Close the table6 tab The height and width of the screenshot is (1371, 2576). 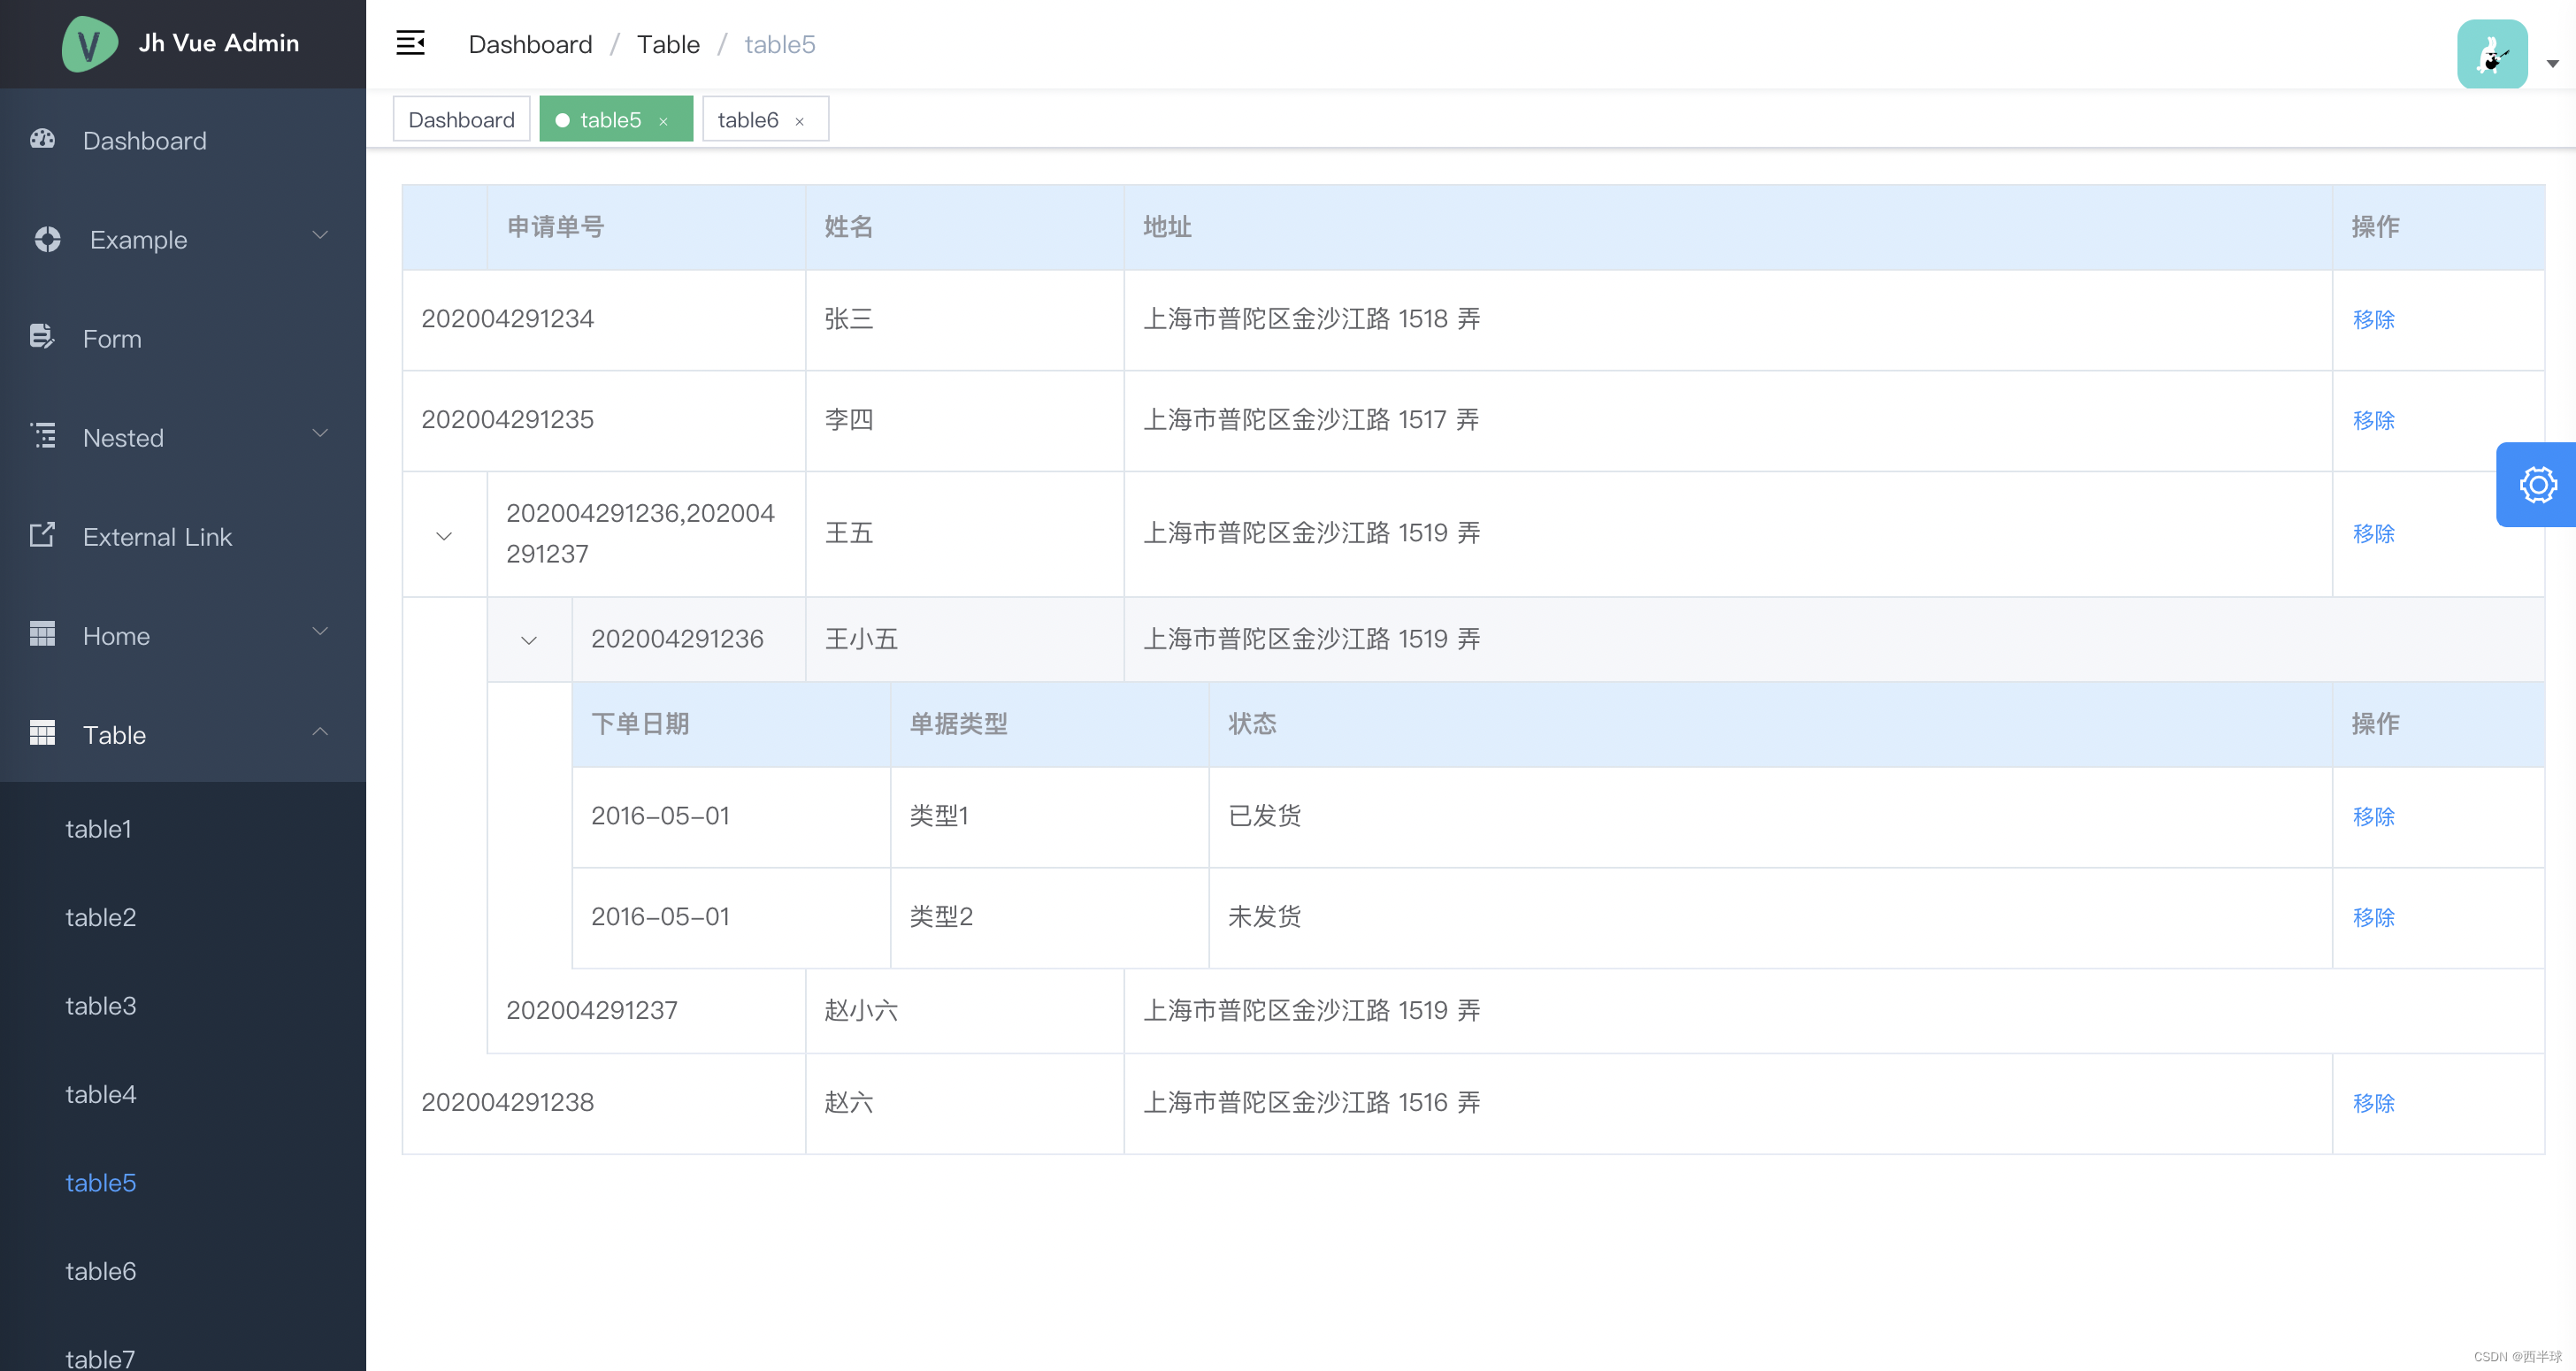point(799,120)
